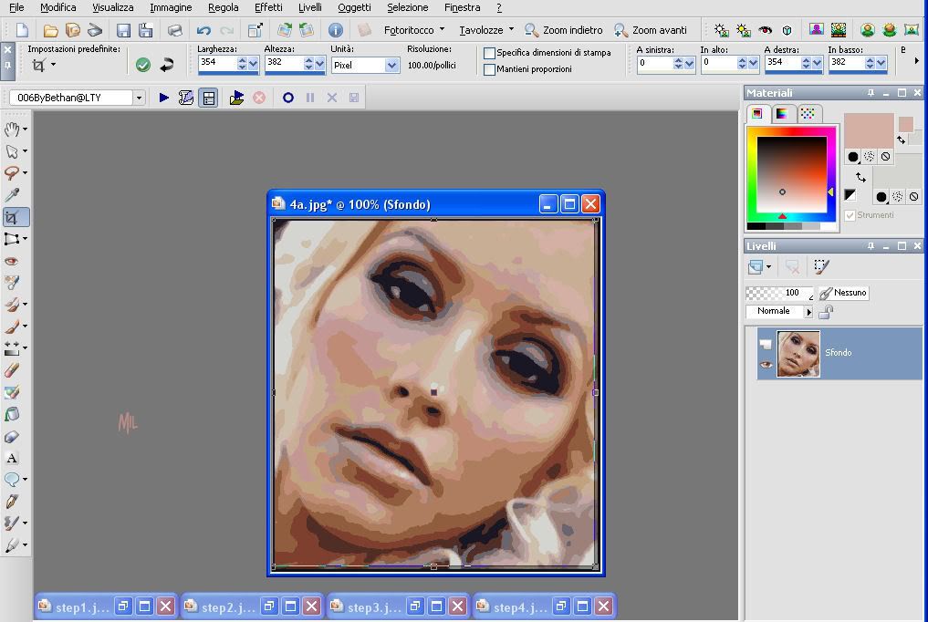
Task: Select the Red Eye tool in the toolbox
Action: (x=11, y=261)
